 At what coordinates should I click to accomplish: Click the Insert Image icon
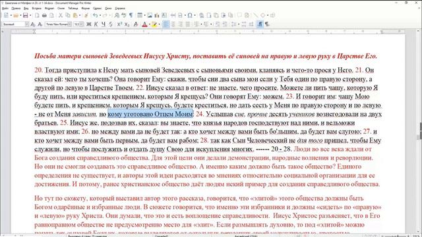tap(150, 16)
